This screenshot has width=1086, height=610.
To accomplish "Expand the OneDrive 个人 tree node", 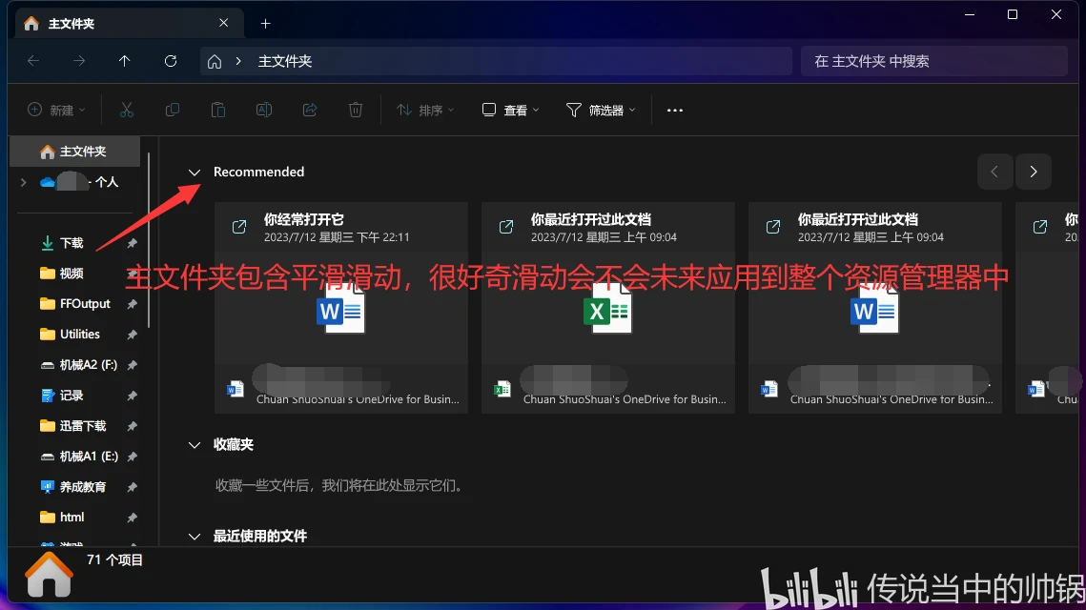I will [x=24, y=183].
